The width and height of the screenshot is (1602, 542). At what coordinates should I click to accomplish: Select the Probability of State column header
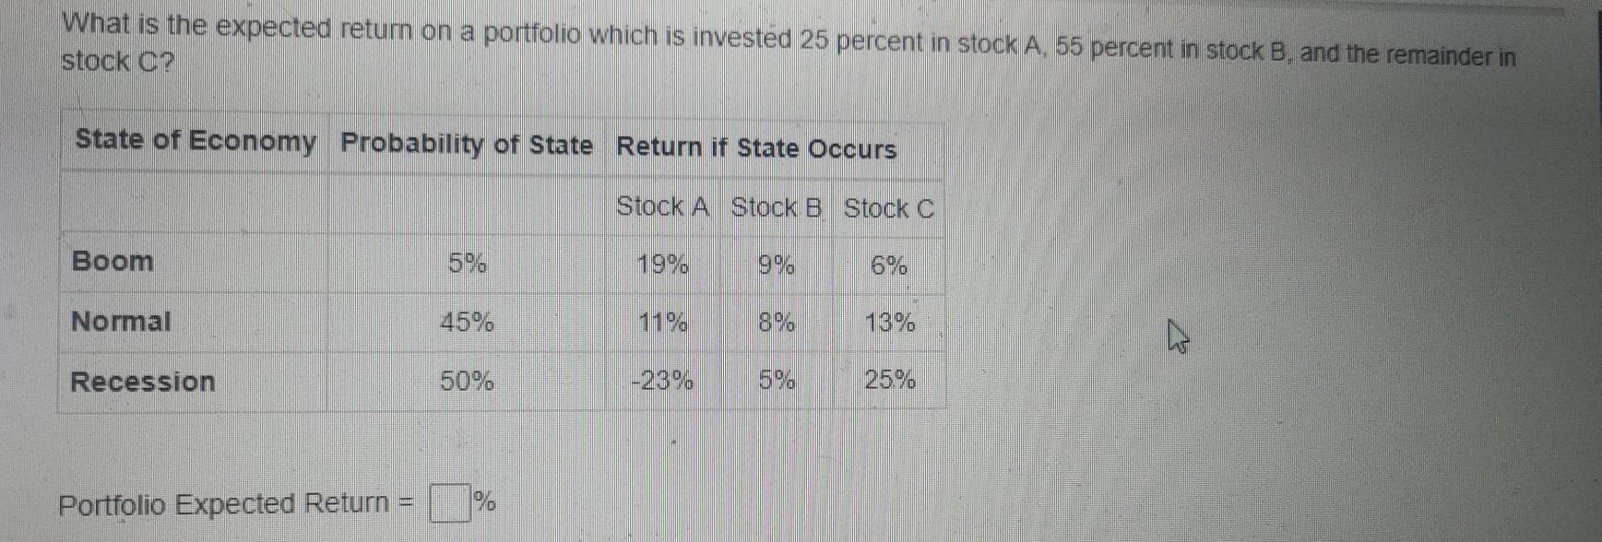click(x=468, y=141)
